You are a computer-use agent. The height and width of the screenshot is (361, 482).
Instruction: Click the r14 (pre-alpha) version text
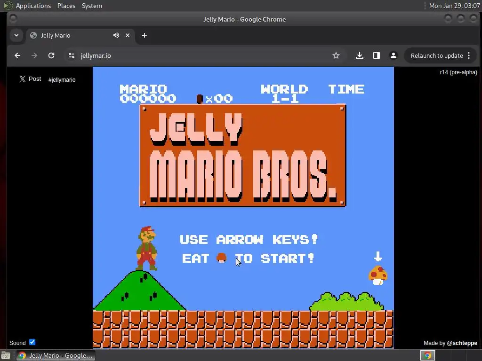(x=458, y=72)
